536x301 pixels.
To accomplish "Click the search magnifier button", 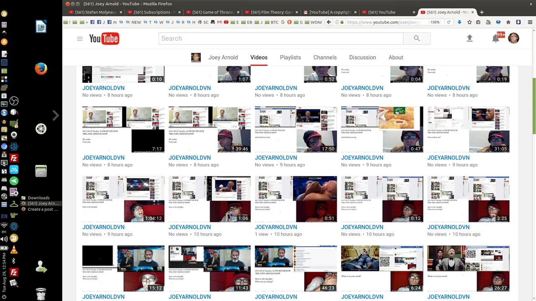I will tap(417, 38).
